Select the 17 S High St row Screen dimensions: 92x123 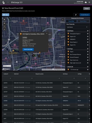(46, 114)
